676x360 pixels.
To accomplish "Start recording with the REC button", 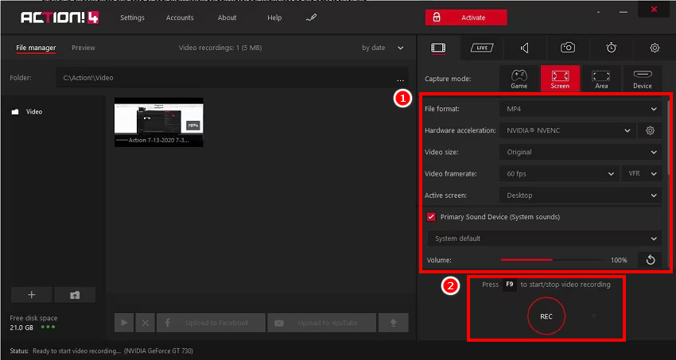I will point(546,316).
